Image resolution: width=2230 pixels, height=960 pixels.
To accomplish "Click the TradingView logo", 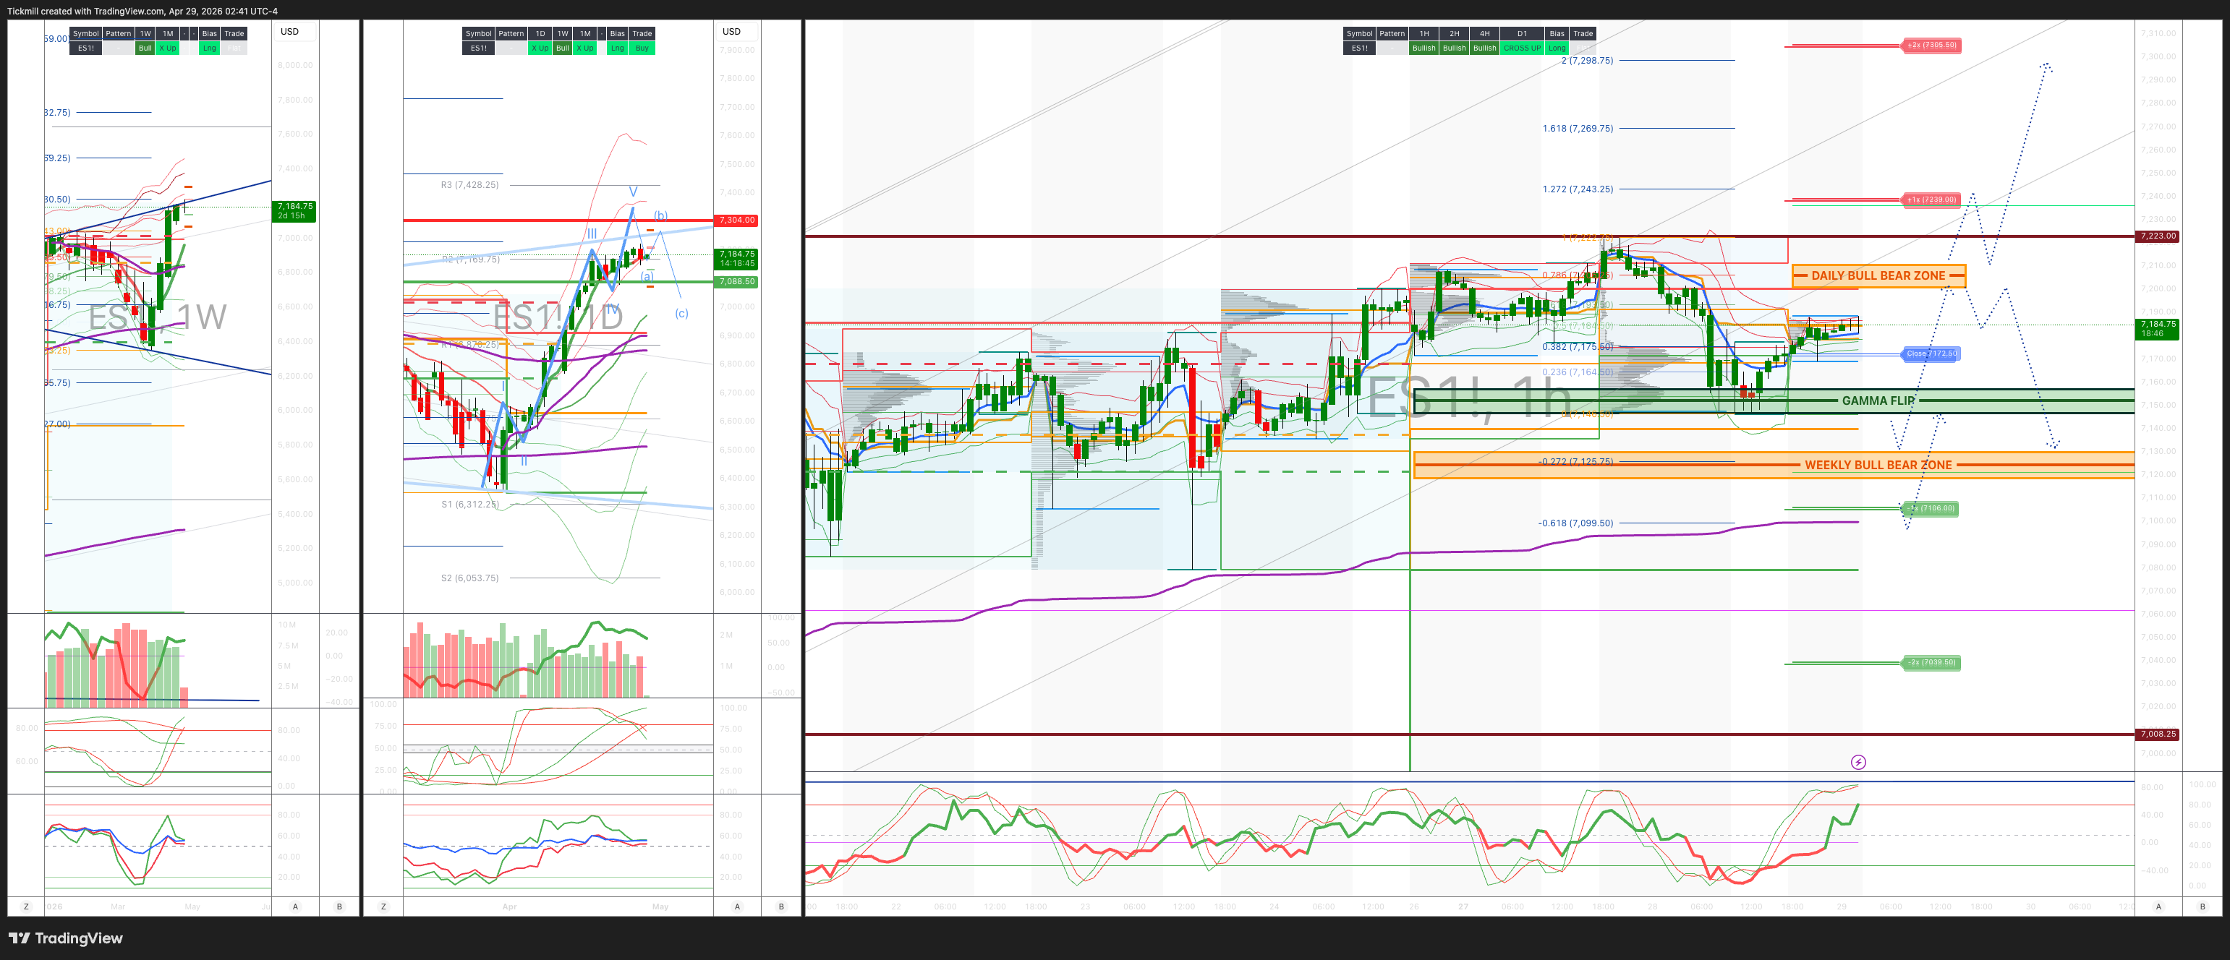I will [x=66, y=938].
